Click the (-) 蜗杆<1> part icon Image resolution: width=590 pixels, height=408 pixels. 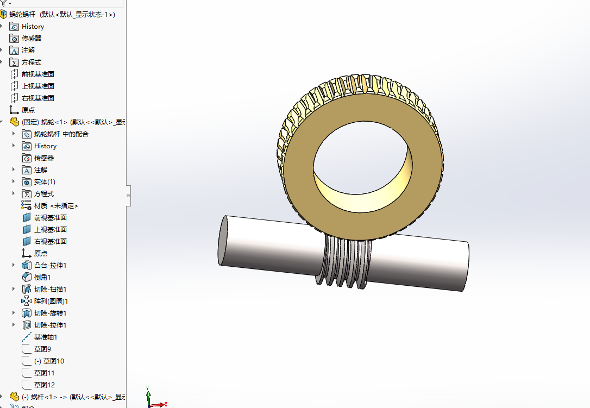click(x=14, y=397)
